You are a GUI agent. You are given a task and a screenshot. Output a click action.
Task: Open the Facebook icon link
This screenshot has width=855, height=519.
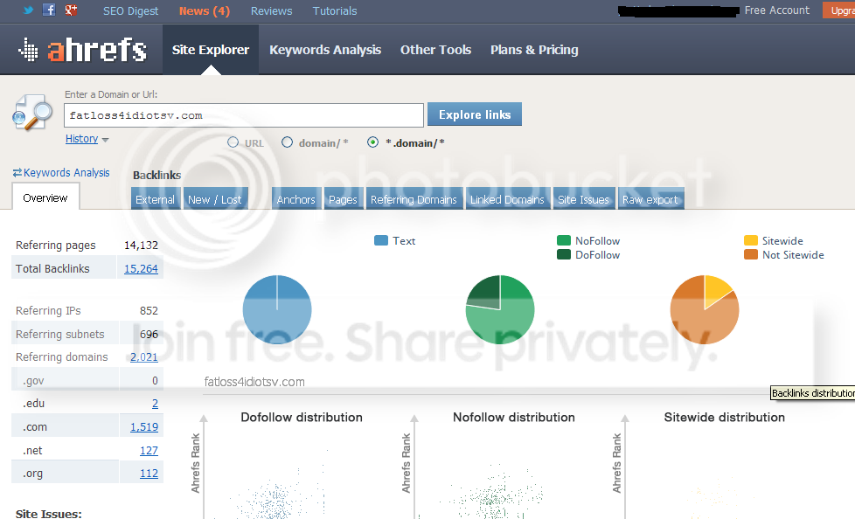point(49,10)
